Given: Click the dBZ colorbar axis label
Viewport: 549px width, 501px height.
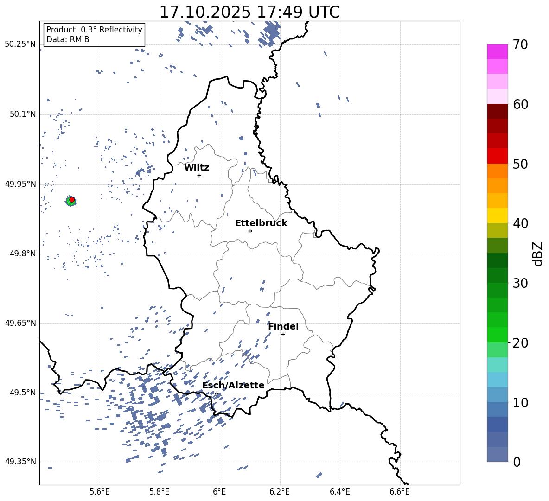Looking at the screenshot, I should [x=537, y=254].
